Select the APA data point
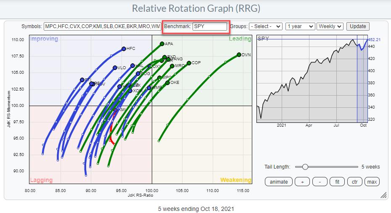 [162, 44]
